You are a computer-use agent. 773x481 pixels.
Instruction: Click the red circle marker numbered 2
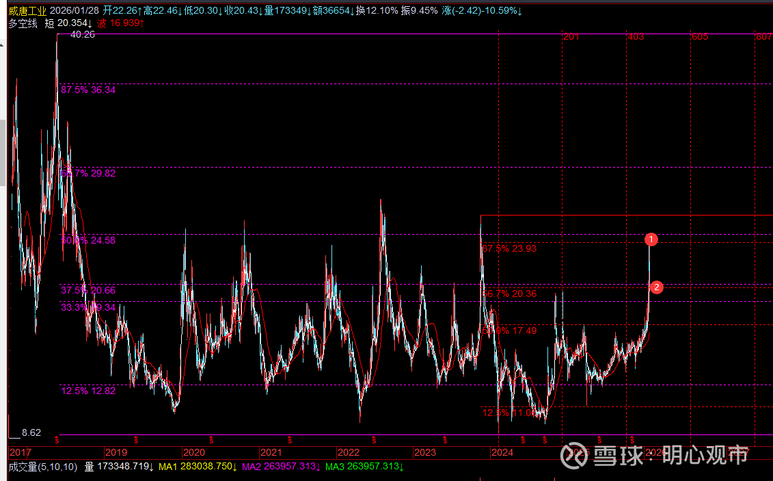pos(656,287)
